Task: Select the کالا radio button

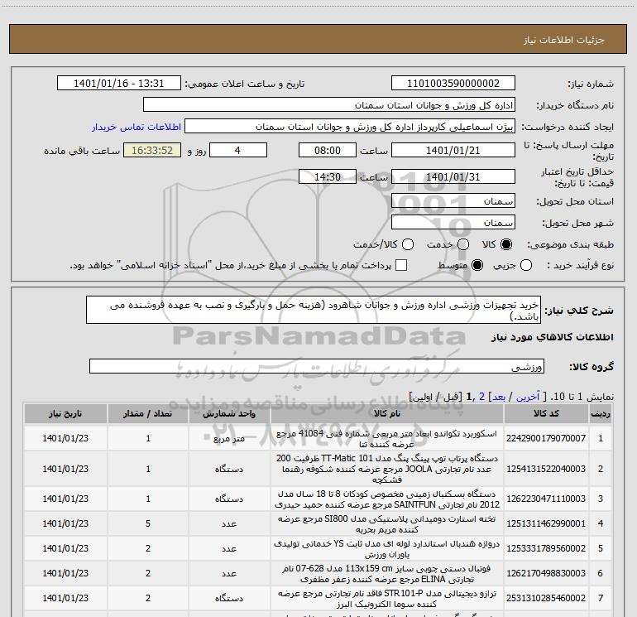Action: click(506, 244)
